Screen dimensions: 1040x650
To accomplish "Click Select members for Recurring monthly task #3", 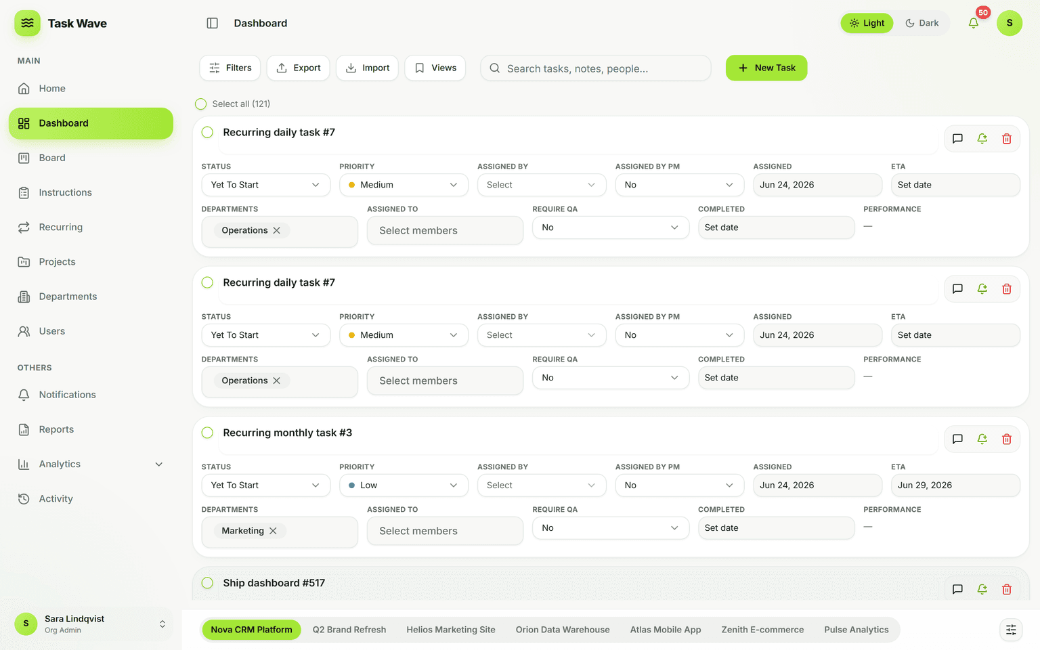I will pyautogui.click(x=445, y=531).
